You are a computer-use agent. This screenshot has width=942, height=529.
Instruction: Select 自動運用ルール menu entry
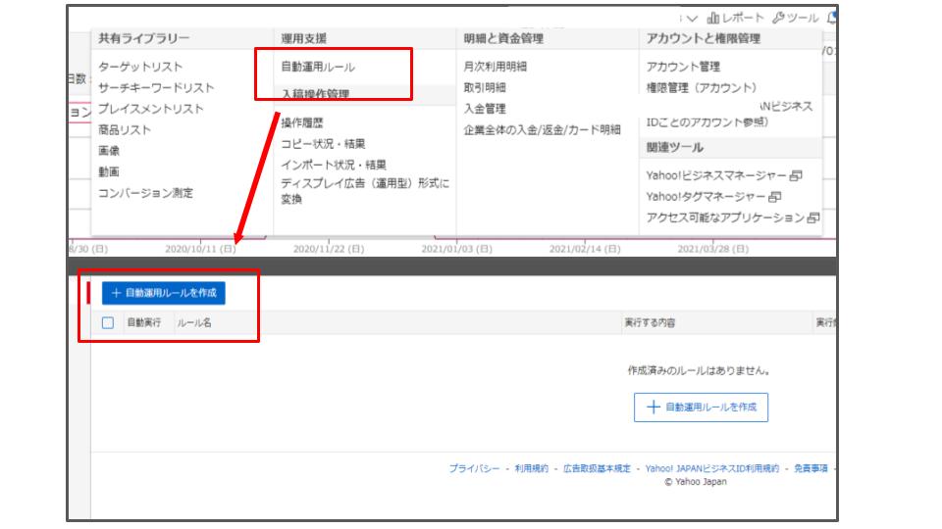pyautogui.click(x=318, y=67)
